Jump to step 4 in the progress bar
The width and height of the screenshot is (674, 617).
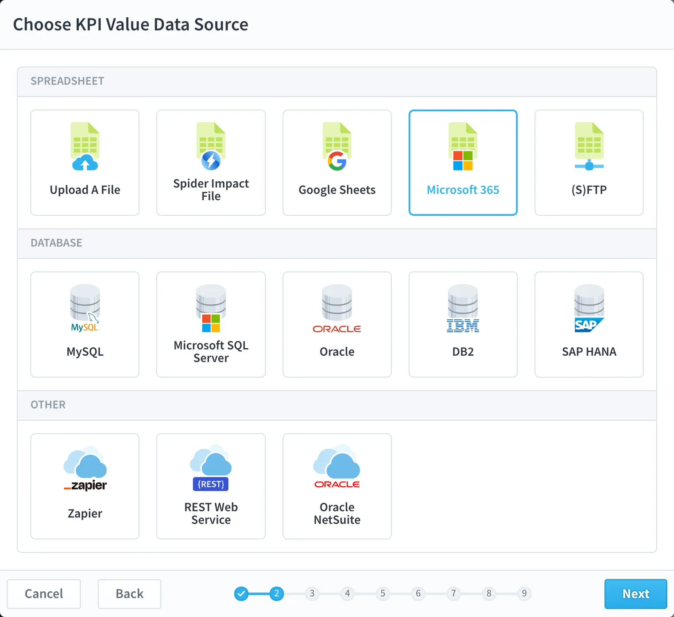pyautogui.click(x=348, y=594)
